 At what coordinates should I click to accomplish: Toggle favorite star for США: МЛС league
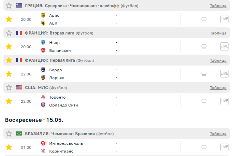click(x=9, y=88)
